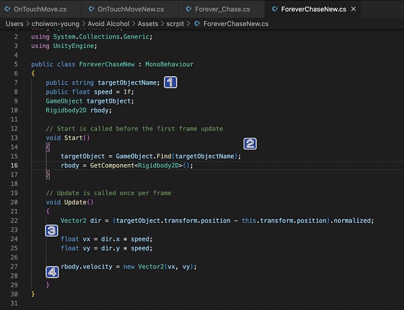Click the blue marker labeled 2
Image resolution: width=404 pixels, height=310 pixels.
250,144
